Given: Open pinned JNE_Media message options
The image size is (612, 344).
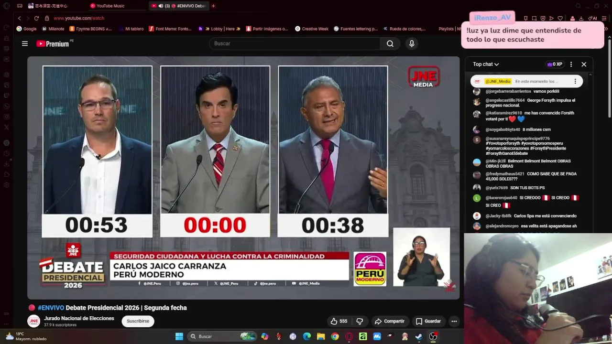Looking at the screenshot, I should pyautogui.click(x=575, y=81).
